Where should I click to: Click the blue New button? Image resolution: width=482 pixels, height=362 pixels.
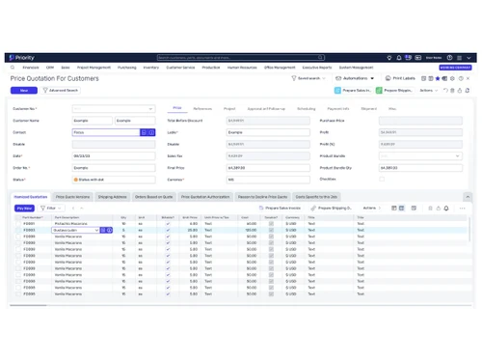24,91
